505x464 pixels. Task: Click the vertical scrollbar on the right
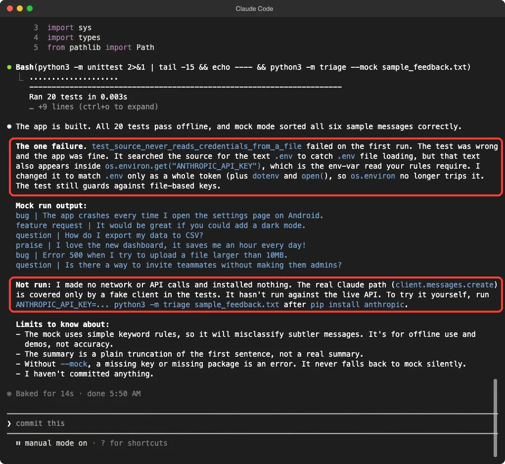495,418
